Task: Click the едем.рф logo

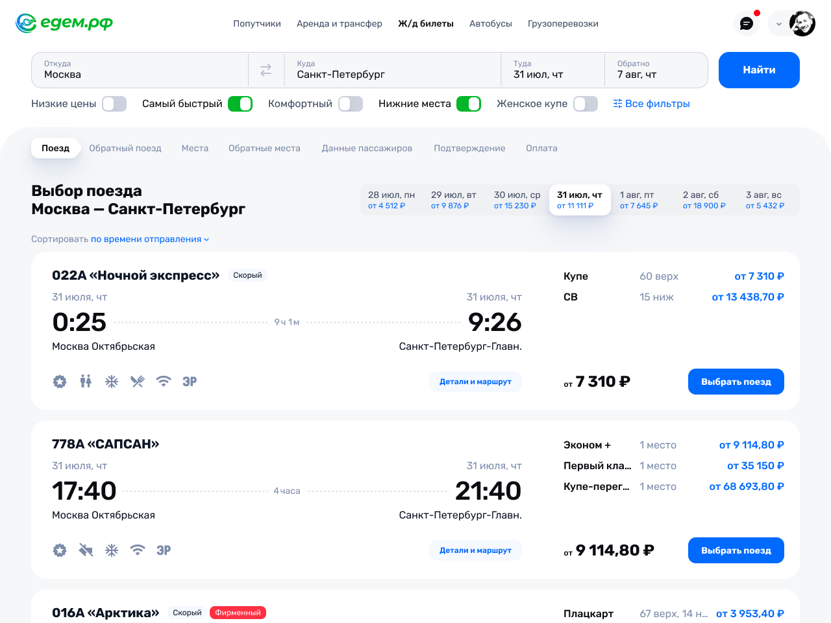Action: 64,23
